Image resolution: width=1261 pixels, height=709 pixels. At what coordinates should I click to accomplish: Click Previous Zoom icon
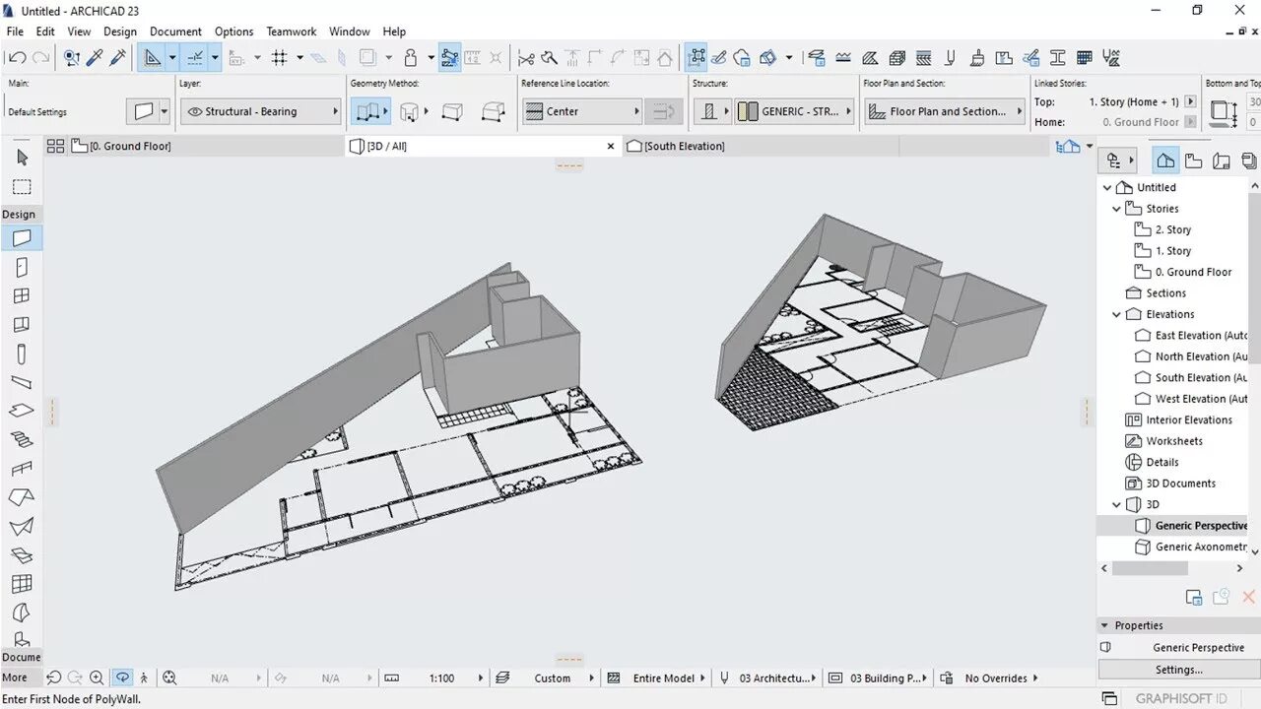click(x=53, y=677)
